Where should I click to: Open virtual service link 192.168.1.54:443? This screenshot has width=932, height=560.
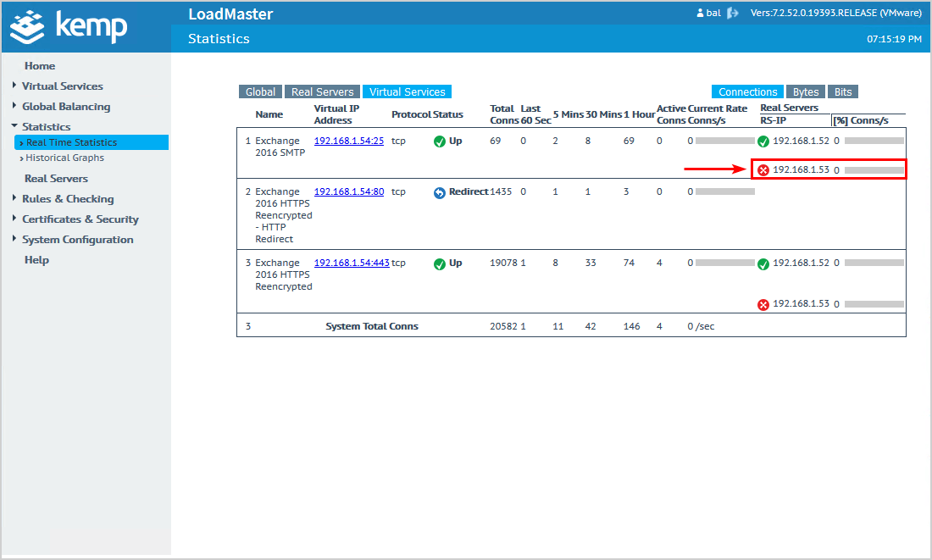[352, 263]
